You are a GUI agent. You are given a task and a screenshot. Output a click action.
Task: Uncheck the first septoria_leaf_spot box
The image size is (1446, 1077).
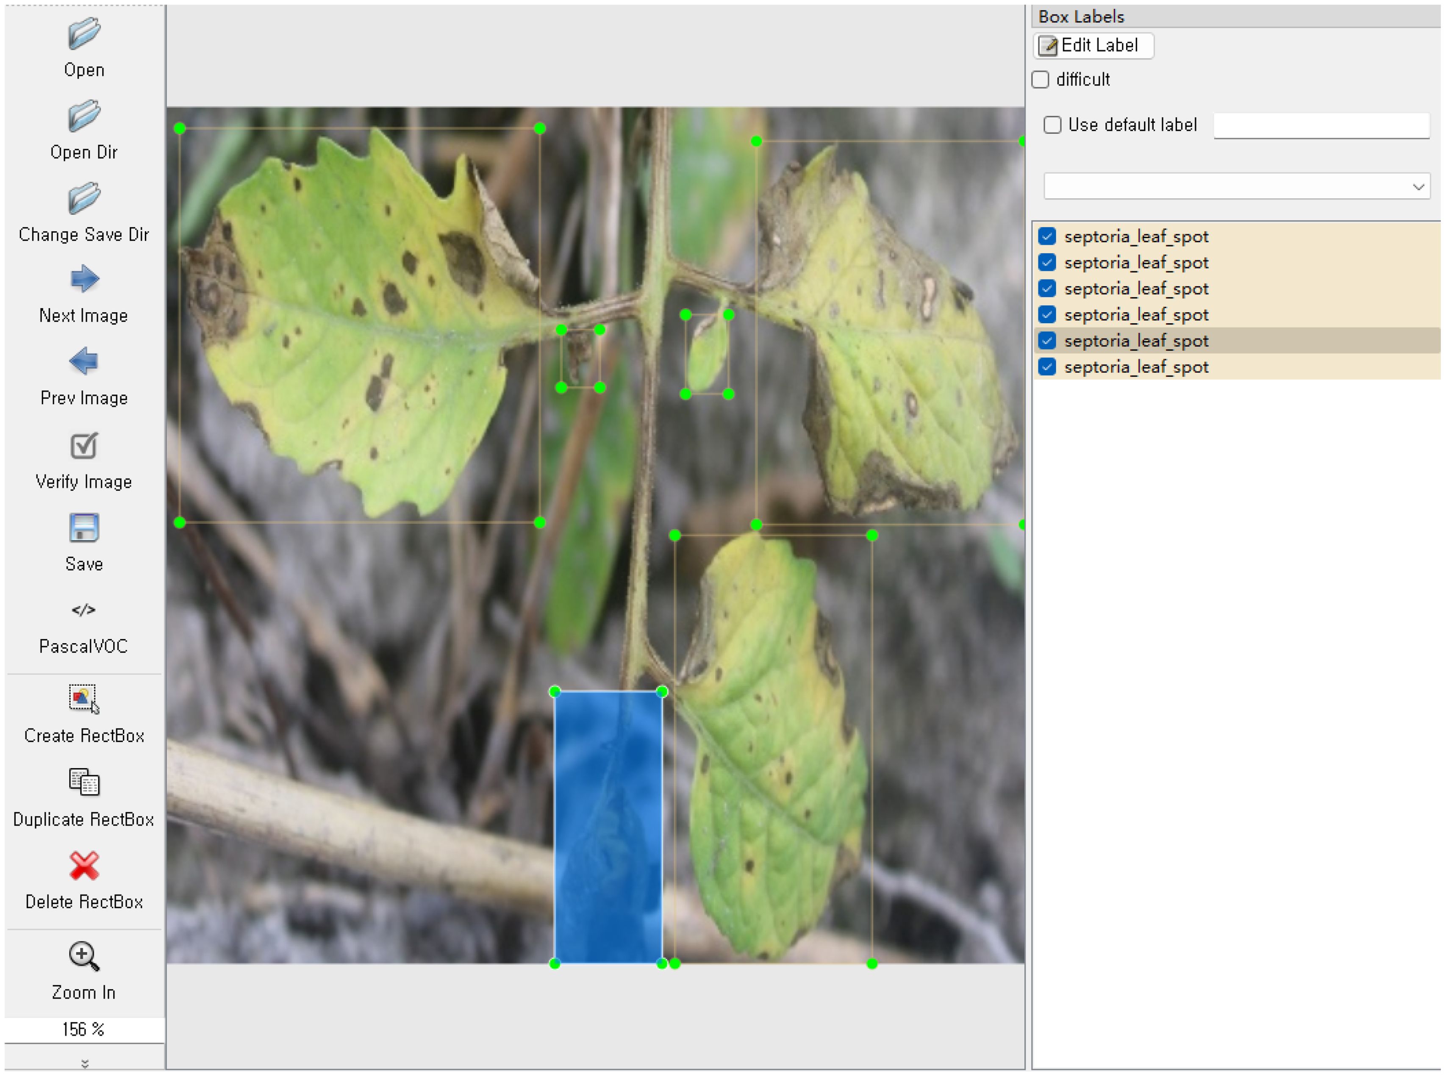pyautogui.click(x=1048, y=236)
